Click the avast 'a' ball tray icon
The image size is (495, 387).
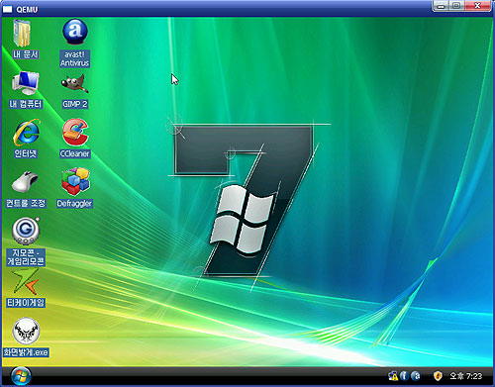[x=416, y=376]
